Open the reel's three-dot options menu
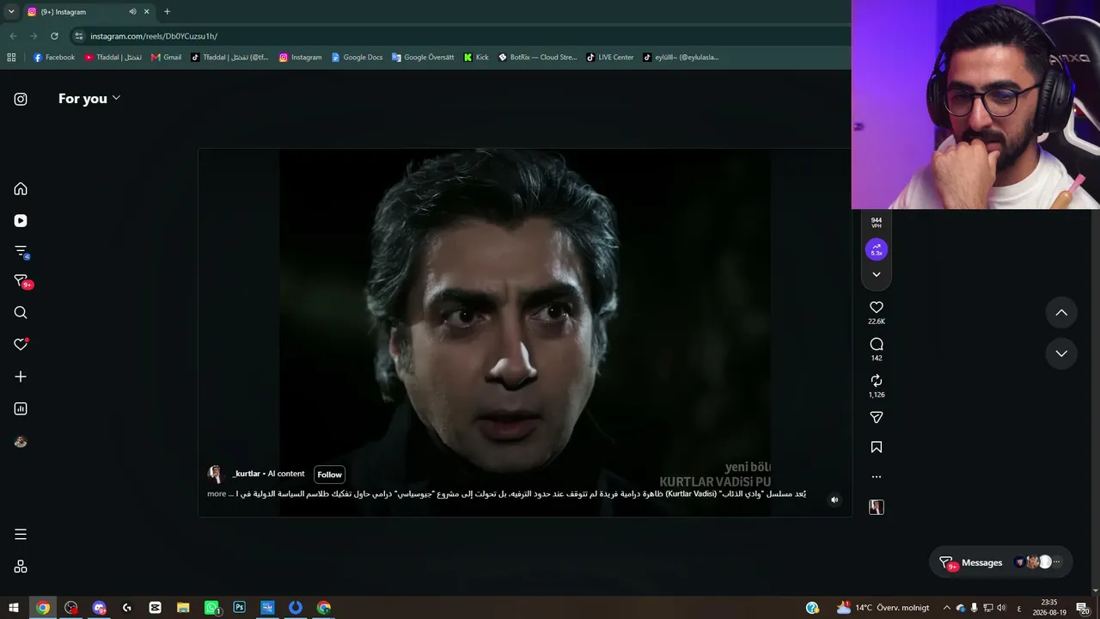 tap(877, 476)
